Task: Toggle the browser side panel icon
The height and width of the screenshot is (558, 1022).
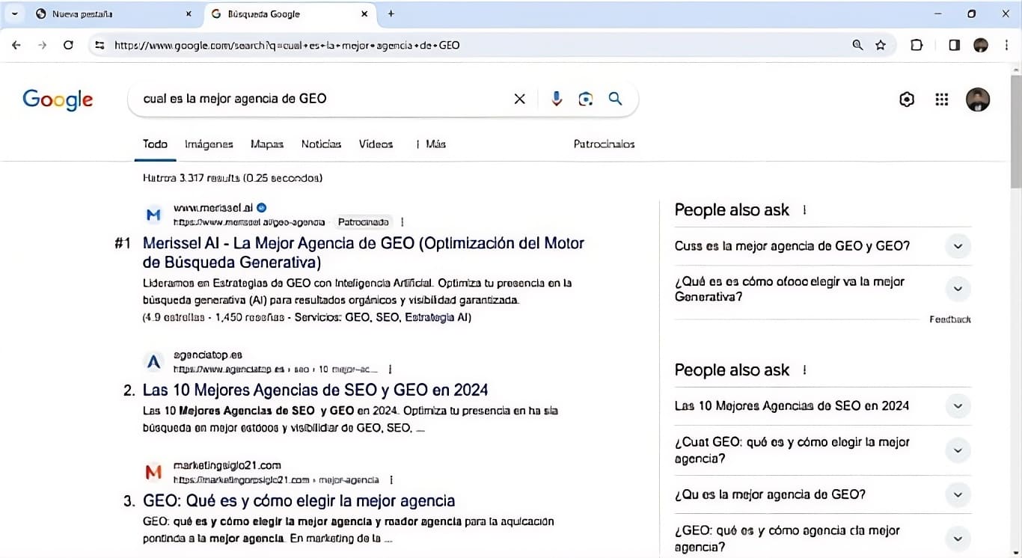Action: pos(954,45)
